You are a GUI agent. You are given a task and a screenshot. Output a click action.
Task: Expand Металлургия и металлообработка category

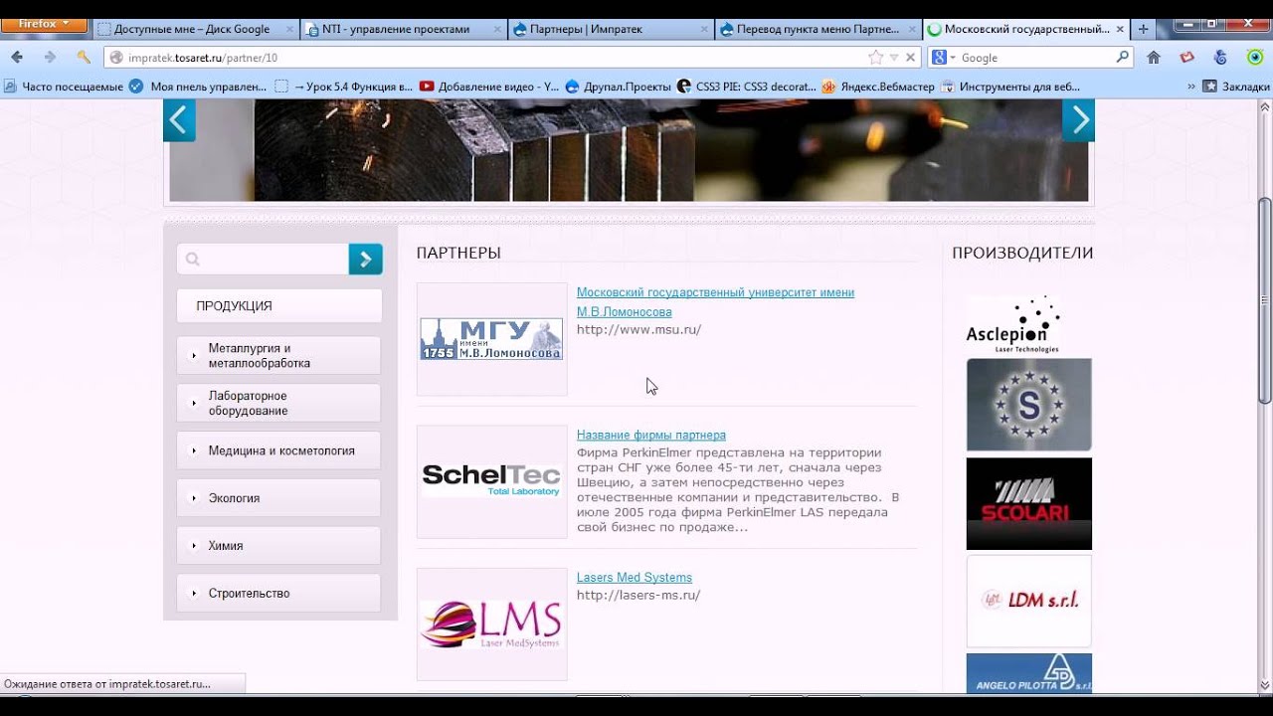click(279, 355)
